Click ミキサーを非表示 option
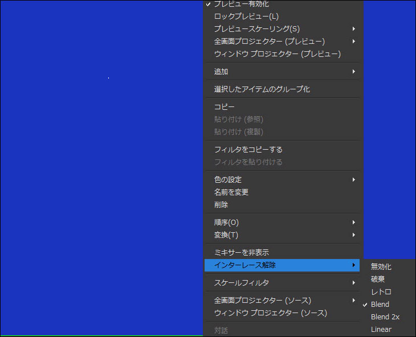 click(x=241, y=253)
